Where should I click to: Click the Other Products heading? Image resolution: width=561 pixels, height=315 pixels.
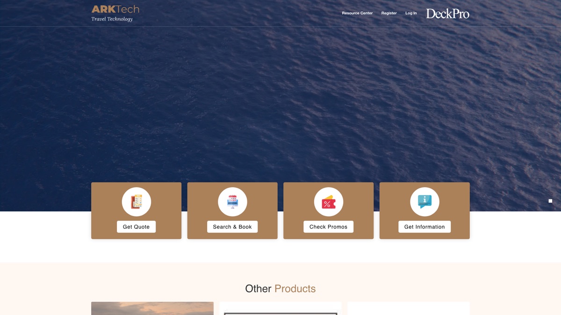point(280,288)
